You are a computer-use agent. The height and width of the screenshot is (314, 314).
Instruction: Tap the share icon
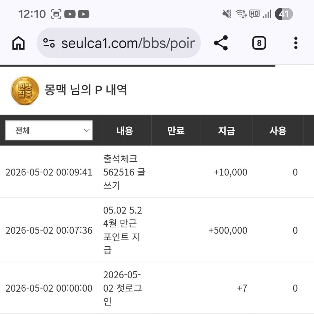pyautogui.click(x=221, y=43)
